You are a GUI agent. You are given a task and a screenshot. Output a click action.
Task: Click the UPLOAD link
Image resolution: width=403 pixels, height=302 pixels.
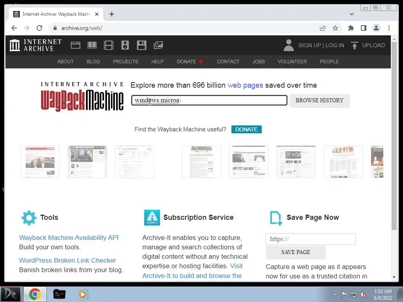373,45
